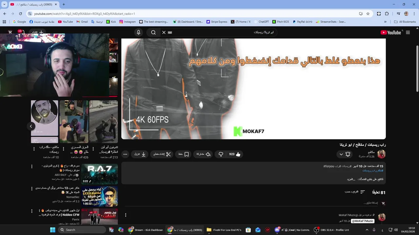The width and height of the screenshot is (419, 235).
Task: Open the Chrome profile avatar
Action: pos(406,14)
